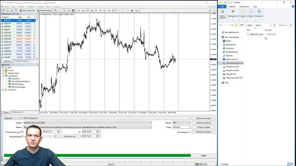Click the Skip to button in tester
296x166 pixels.
tap(69, 136)
